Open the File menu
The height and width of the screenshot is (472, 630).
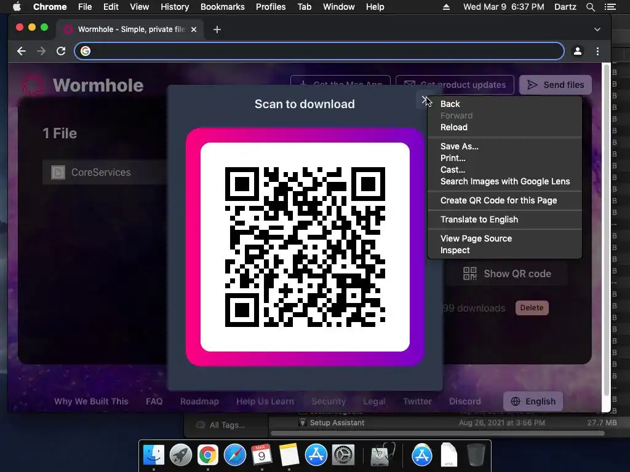85,7
